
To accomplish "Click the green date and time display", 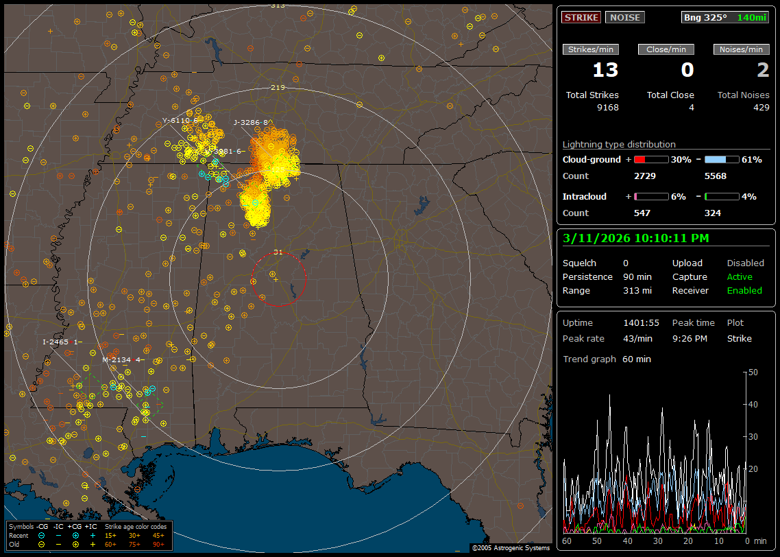I will pos(636,239).
